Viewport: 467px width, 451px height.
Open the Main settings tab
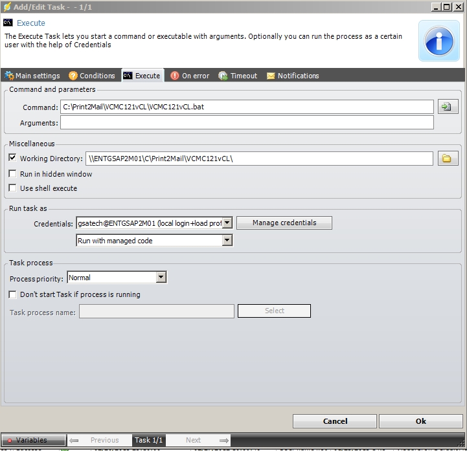pyautogui.click(x=32, y=76)
